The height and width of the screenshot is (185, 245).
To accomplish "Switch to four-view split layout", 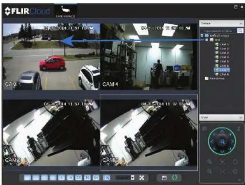I will 36,178.
